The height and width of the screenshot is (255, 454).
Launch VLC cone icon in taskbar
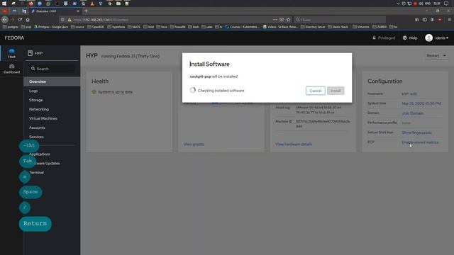tap(92, 4)
